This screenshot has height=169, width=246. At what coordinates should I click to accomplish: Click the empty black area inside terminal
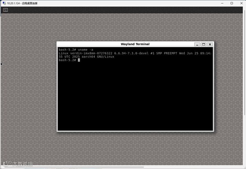point(135,96)
